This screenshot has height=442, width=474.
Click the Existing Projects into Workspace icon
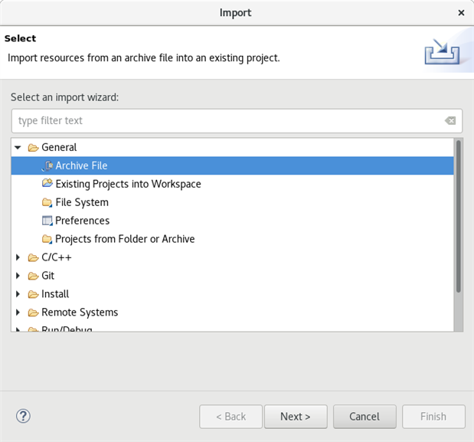click(47, 184)
